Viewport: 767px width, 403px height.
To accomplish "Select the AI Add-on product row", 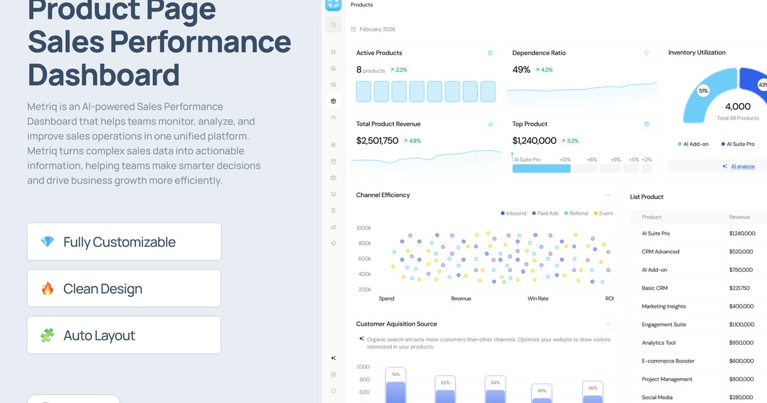I will (699, 270).
